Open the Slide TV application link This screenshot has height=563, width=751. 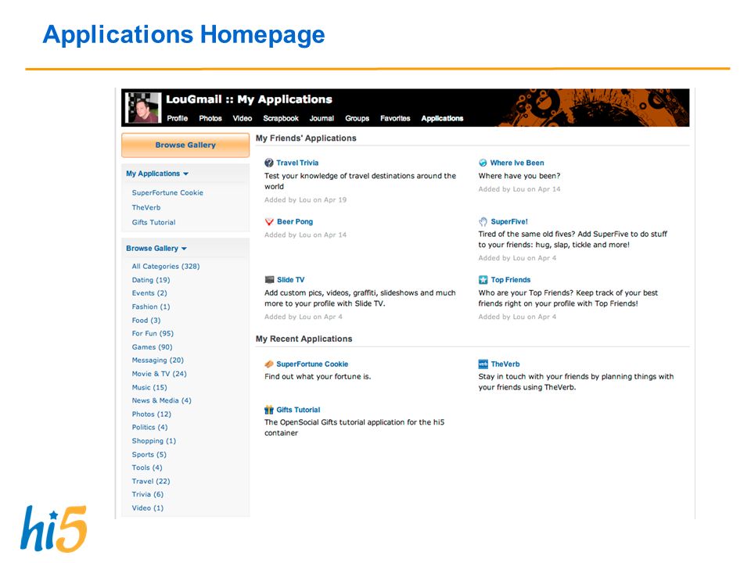(291, 280)
